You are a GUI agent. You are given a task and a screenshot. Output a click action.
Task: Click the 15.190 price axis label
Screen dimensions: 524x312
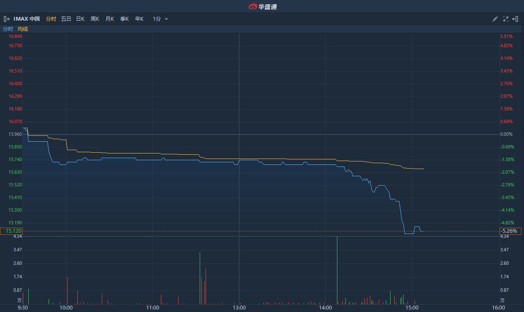tap(15, 223)
